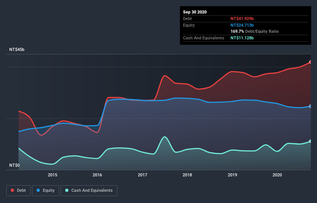Click the Equity label in tooltip
The height and width of the screenshot is (203, 317).
(x=189, y=25)
